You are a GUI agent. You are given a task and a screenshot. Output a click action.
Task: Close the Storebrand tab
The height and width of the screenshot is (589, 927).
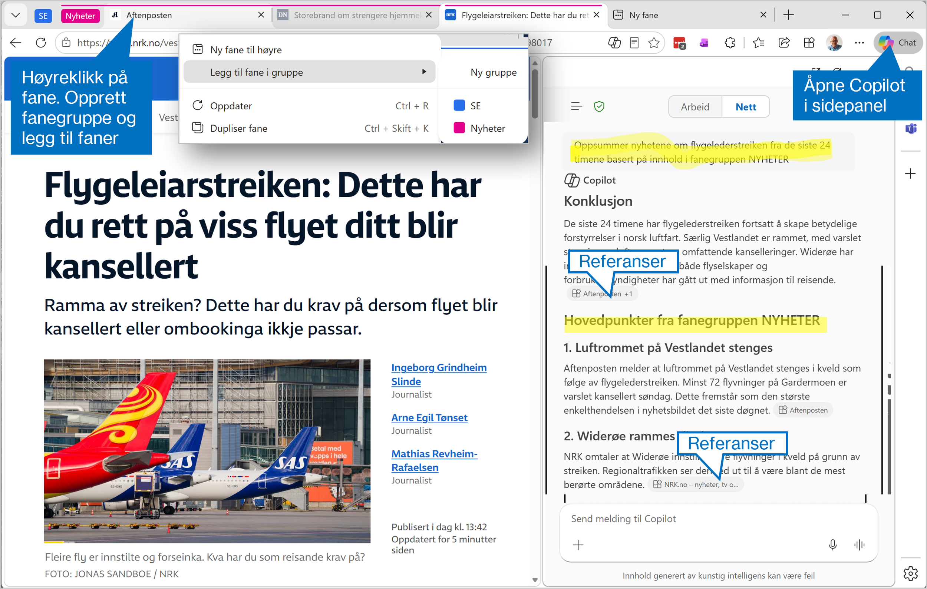(429, 15)
